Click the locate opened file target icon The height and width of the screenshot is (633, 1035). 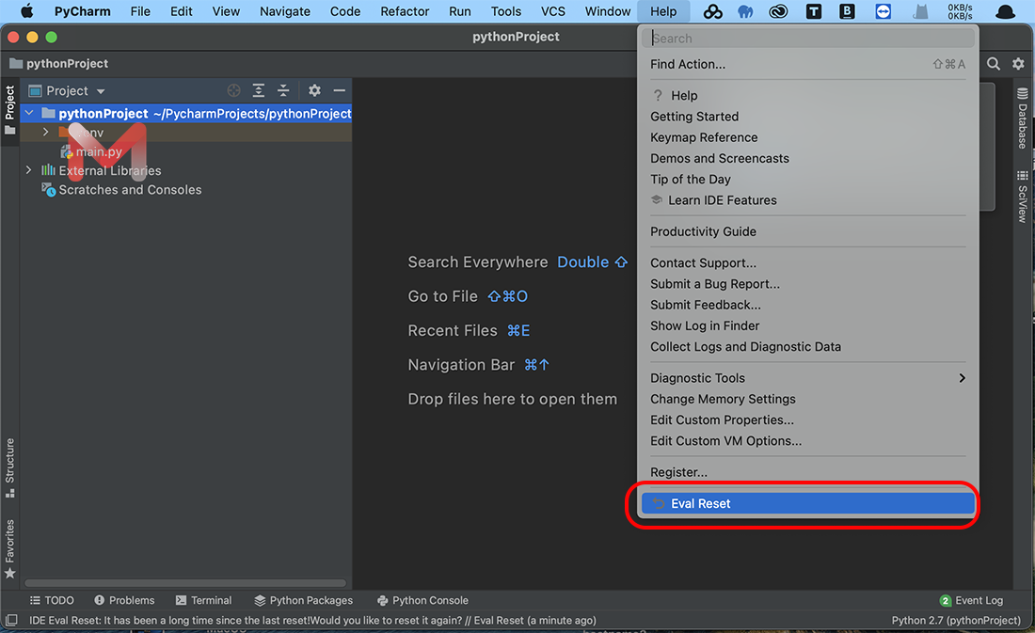pos(233,90)
